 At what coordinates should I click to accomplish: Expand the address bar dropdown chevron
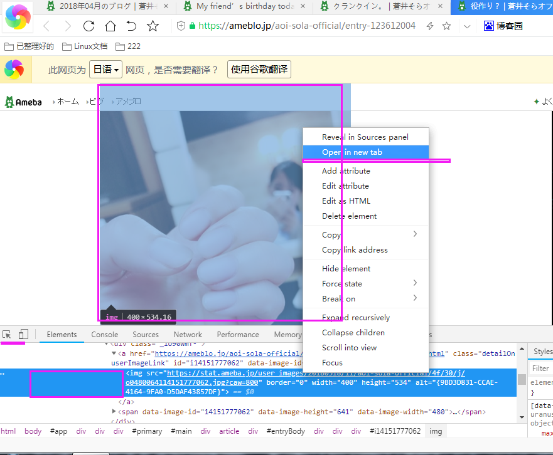(467, 26)
